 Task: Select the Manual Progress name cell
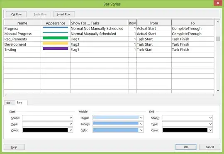click(22, 34)
